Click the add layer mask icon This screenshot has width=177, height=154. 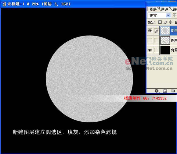[x=165, y=91]
